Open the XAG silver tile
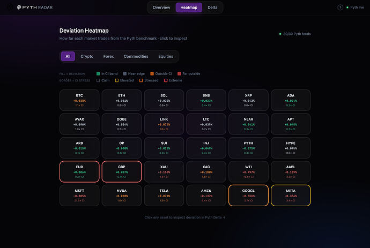The image size is (370, 248). tap(206, 171)
